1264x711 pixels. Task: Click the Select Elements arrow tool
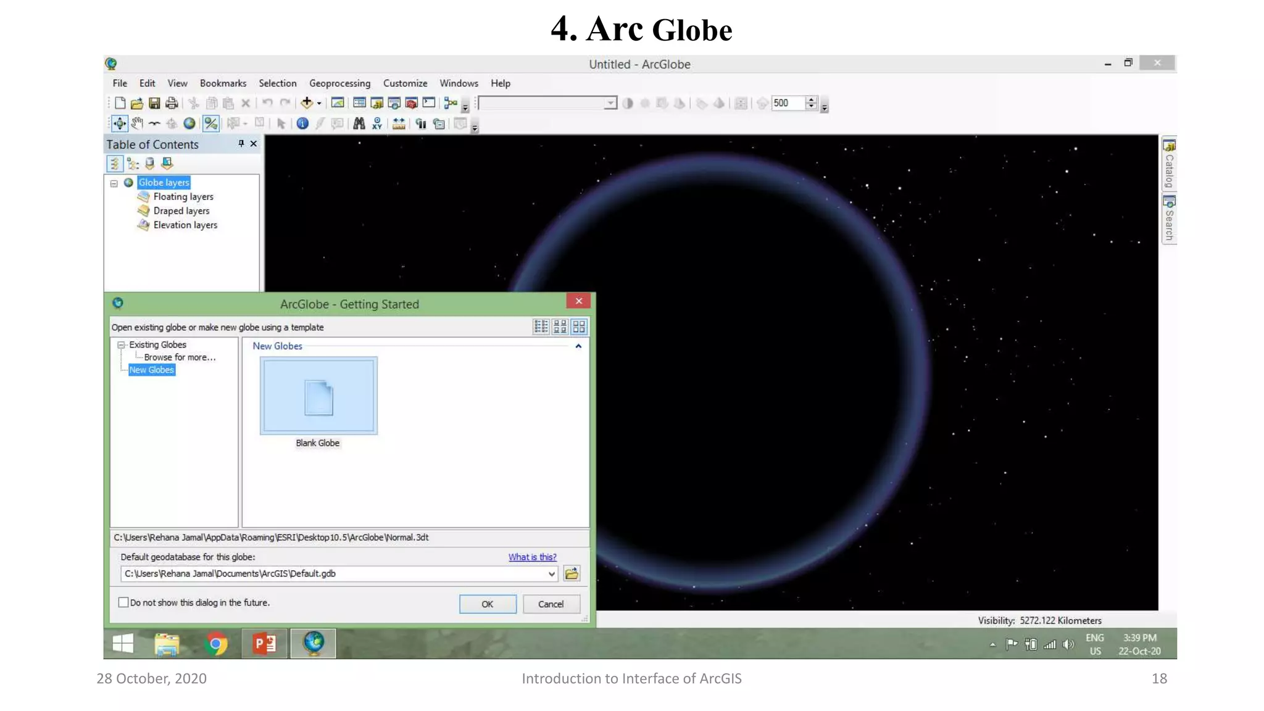click(281, 123)
